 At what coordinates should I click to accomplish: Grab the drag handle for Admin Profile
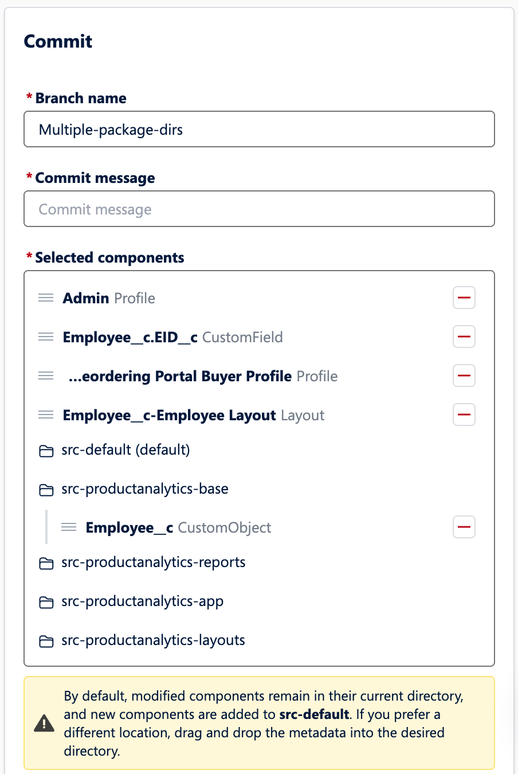pos(46,298)
